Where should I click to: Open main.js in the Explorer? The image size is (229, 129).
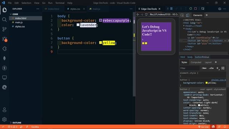pos(26,22)
